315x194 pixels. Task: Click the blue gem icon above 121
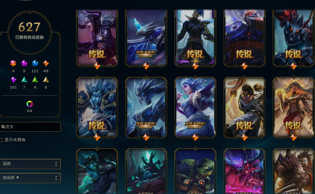pos(35,63)
